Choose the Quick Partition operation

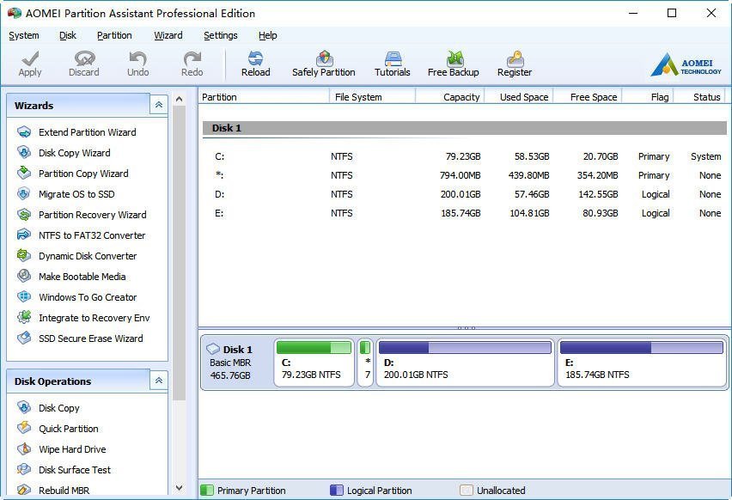click(x=69, y=429)
